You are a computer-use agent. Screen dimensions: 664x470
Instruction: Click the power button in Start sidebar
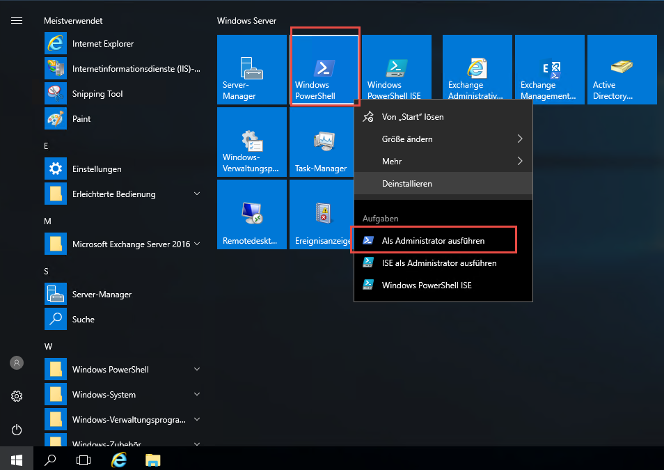click(17, 430)
